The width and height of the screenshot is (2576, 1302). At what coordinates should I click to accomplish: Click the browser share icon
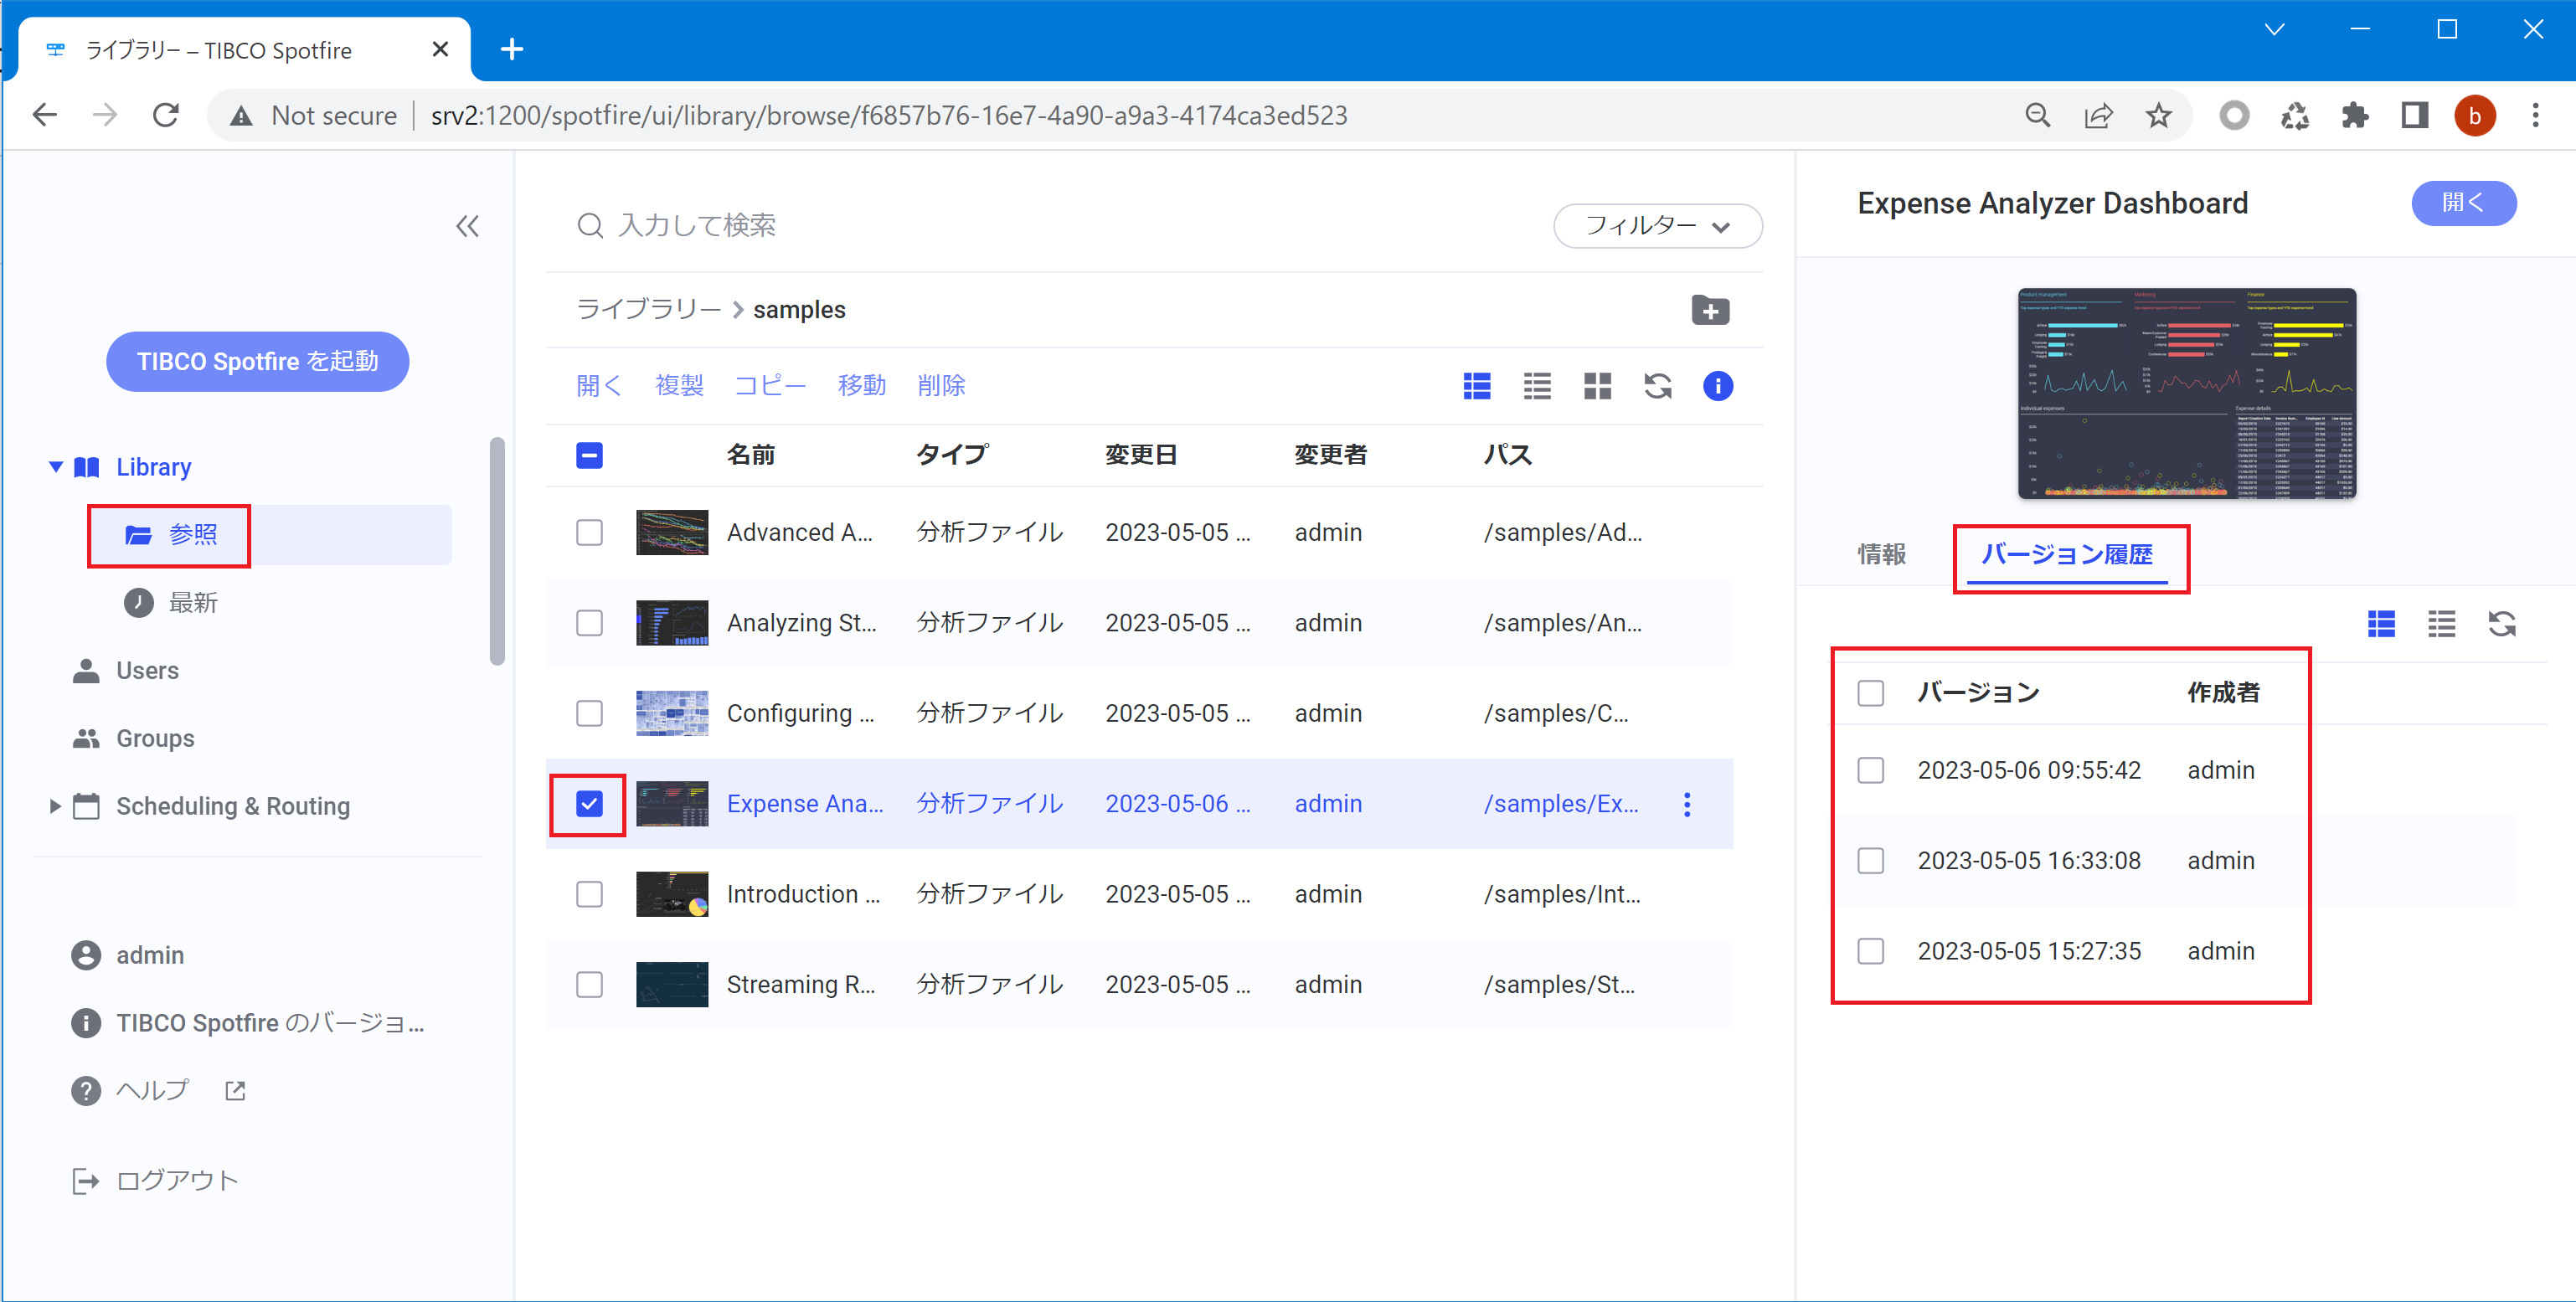(x=2098, y=116)
